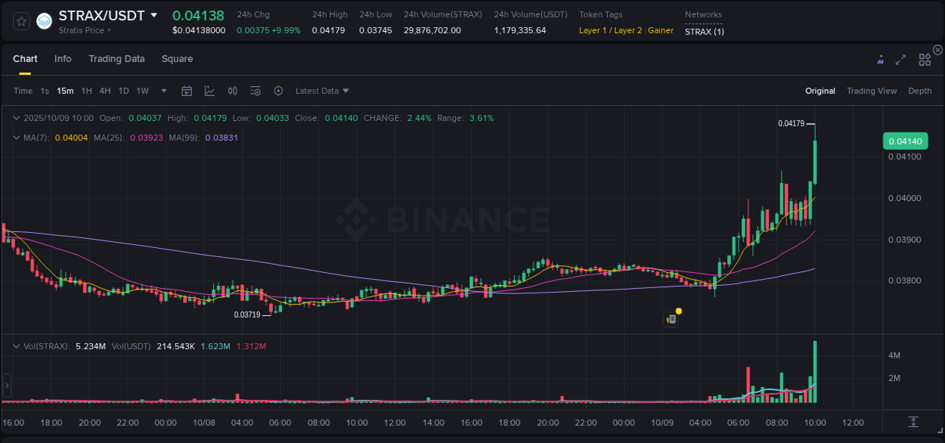Click the line chart style icon
945x443 pixels.
(210, 90)
